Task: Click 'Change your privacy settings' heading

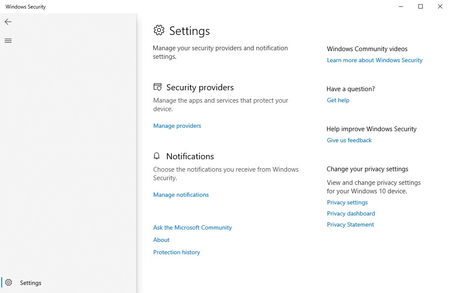Action: click(x=367, y=169)
